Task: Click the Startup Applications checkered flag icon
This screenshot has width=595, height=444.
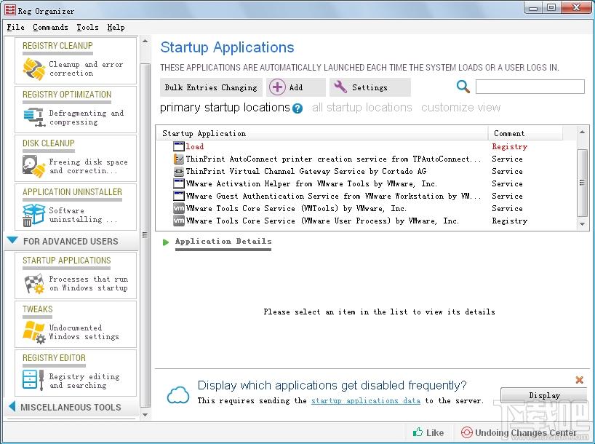Action: (33, 283)
